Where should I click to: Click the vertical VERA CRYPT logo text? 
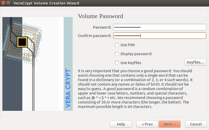(x=68, y=88)
